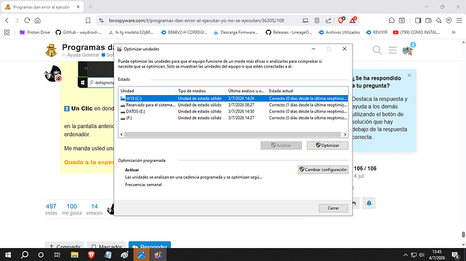The height and width of the screenshot is (261, 466).
Task: Open the Proton Drive bookmark
Action: (x=34, y=32)
